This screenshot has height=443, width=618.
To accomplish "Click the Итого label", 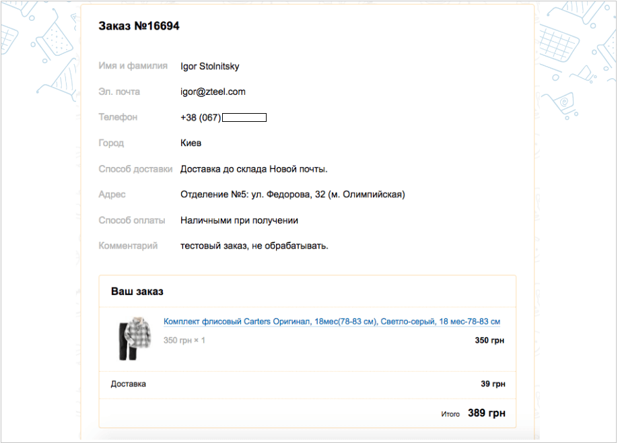I will point(450,414).
